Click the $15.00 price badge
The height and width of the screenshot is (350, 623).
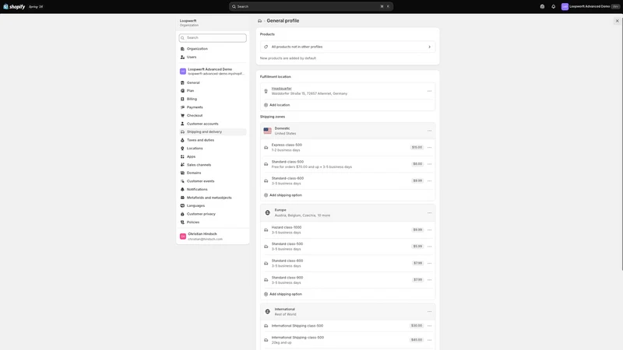(x=417, y=148)
